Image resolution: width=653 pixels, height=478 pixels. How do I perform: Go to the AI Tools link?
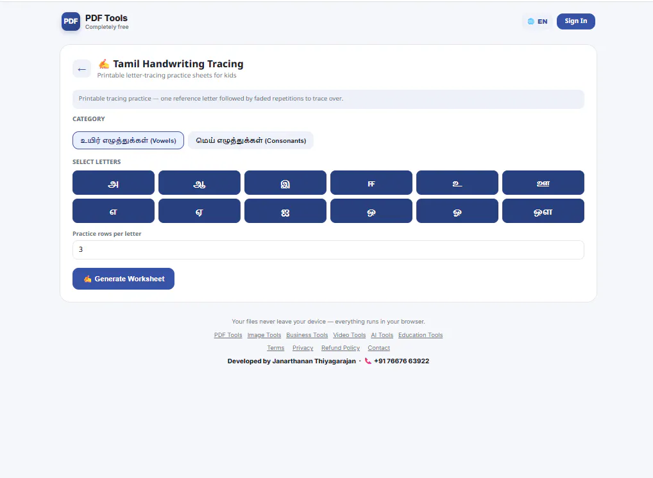coord(382,335)
